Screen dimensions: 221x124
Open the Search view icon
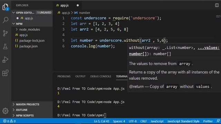6,20
